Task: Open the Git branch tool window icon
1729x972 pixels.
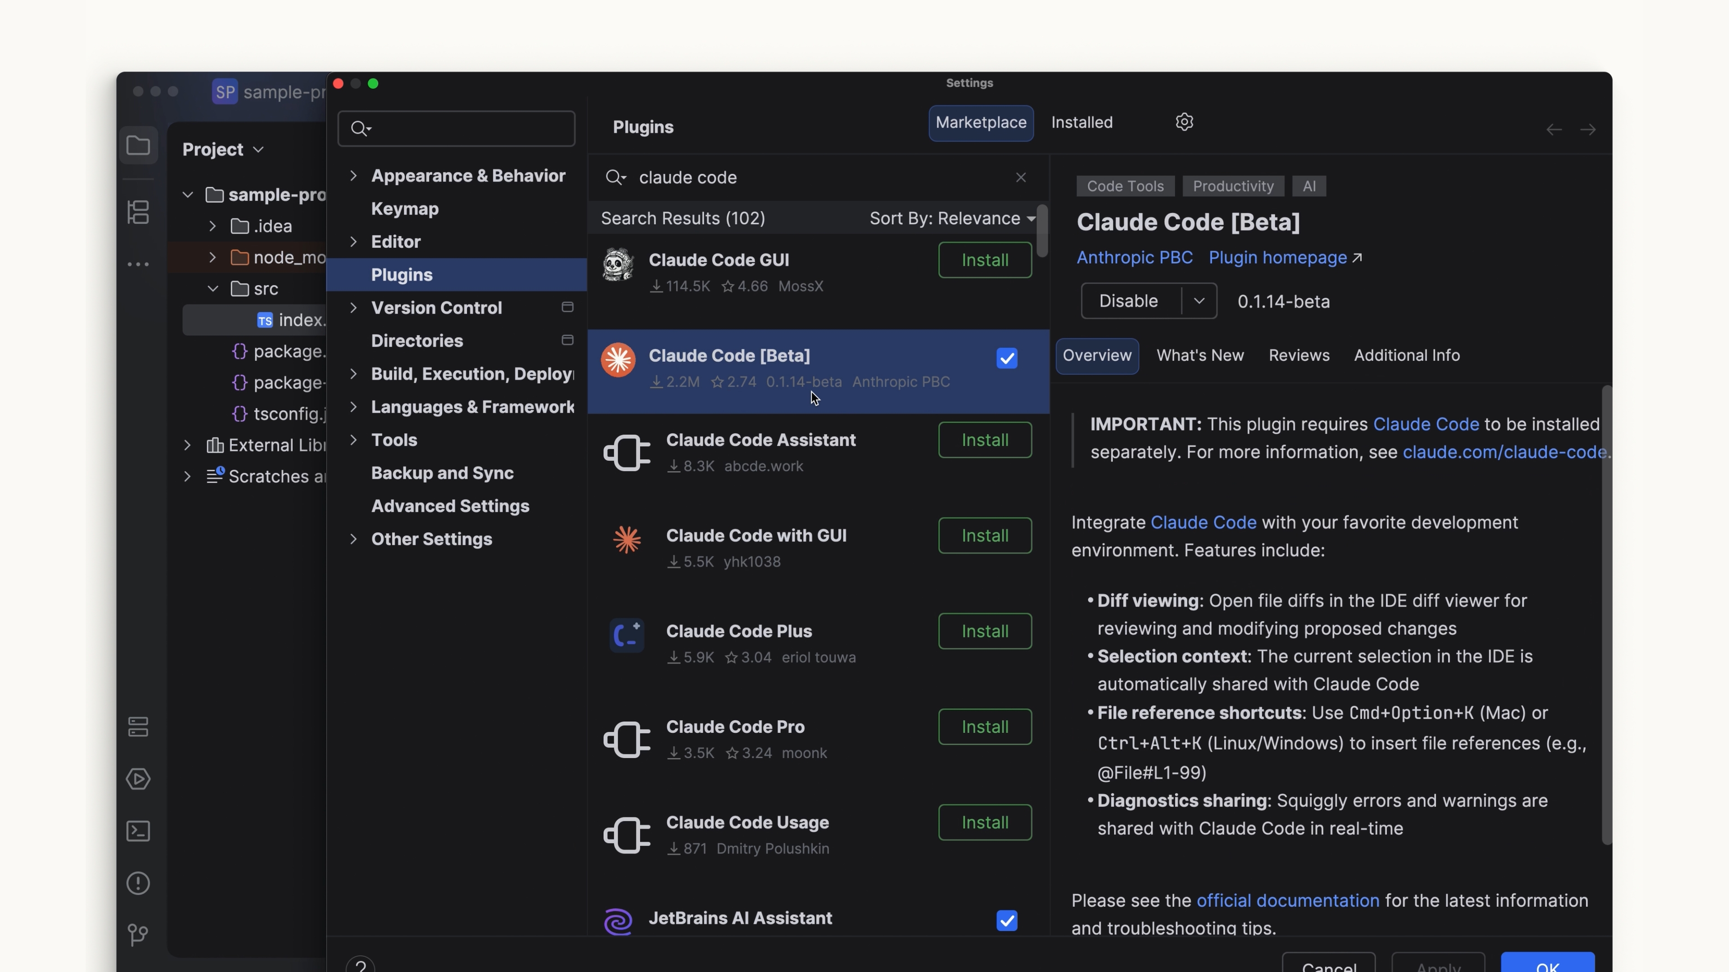Action: 138,935
